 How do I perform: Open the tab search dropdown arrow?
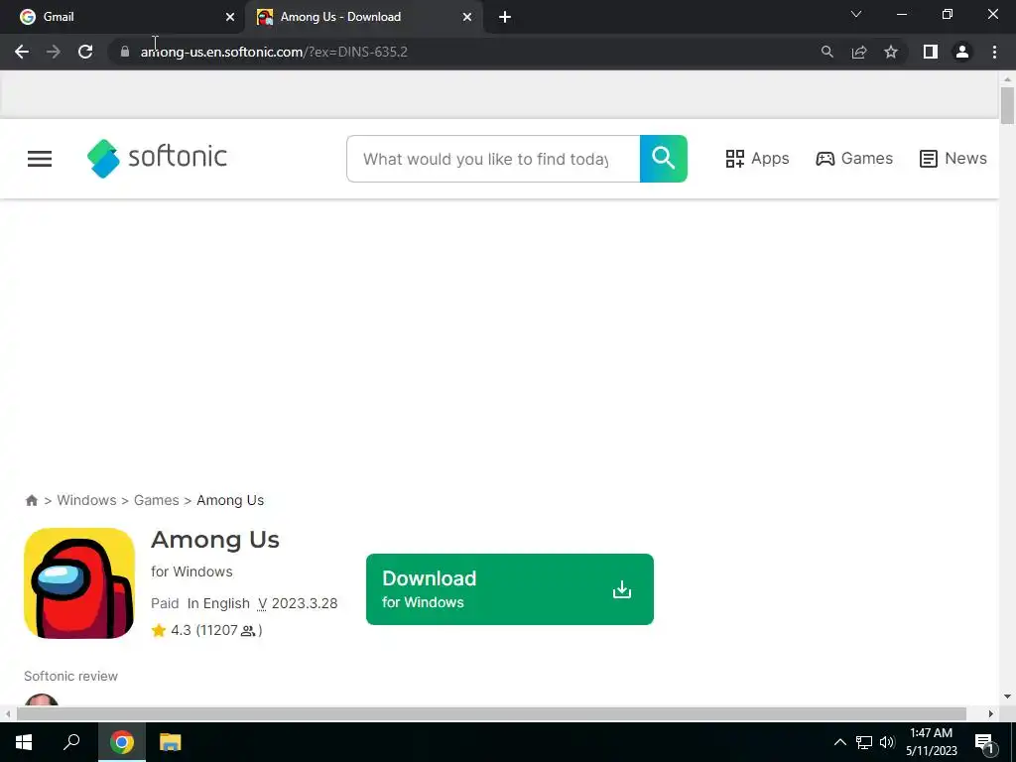point(856,14)
